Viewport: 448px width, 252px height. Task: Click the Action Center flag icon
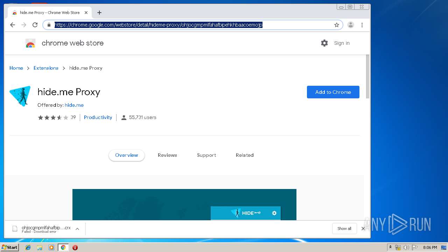[x=415, y=247]
